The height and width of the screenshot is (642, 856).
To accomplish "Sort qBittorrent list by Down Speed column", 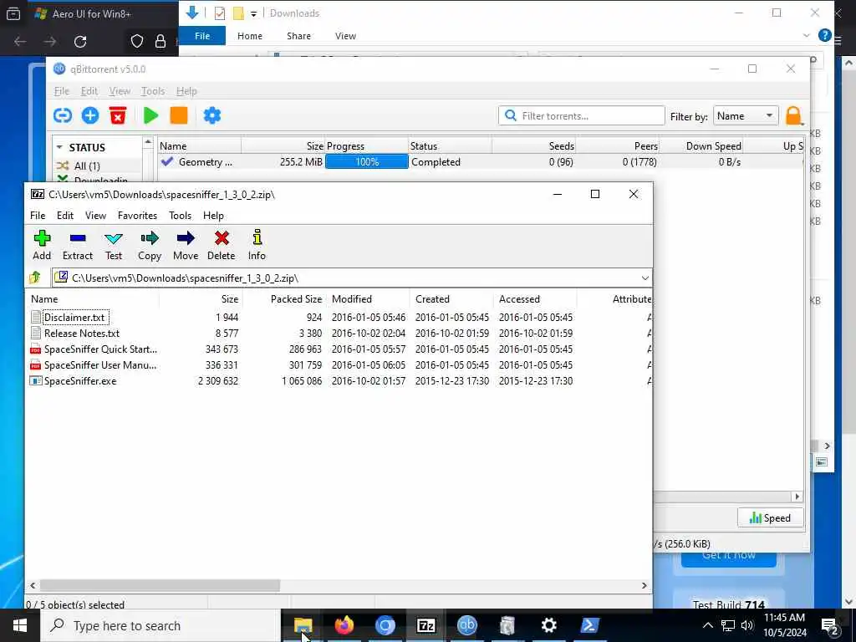I will point(701,146).
